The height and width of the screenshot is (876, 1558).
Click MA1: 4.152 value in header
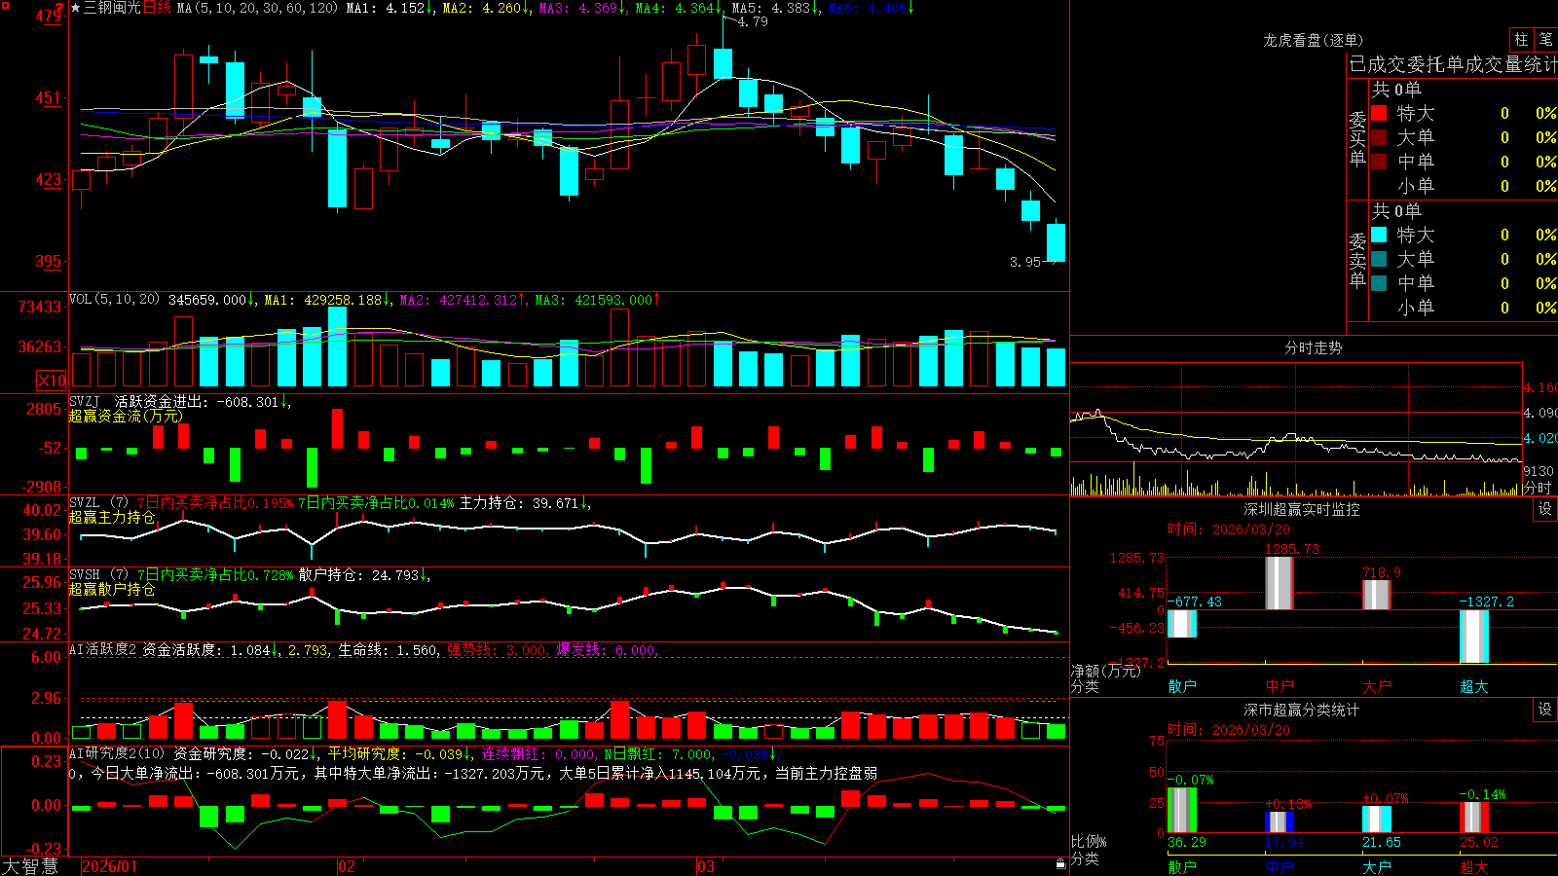tap(389, 8)
